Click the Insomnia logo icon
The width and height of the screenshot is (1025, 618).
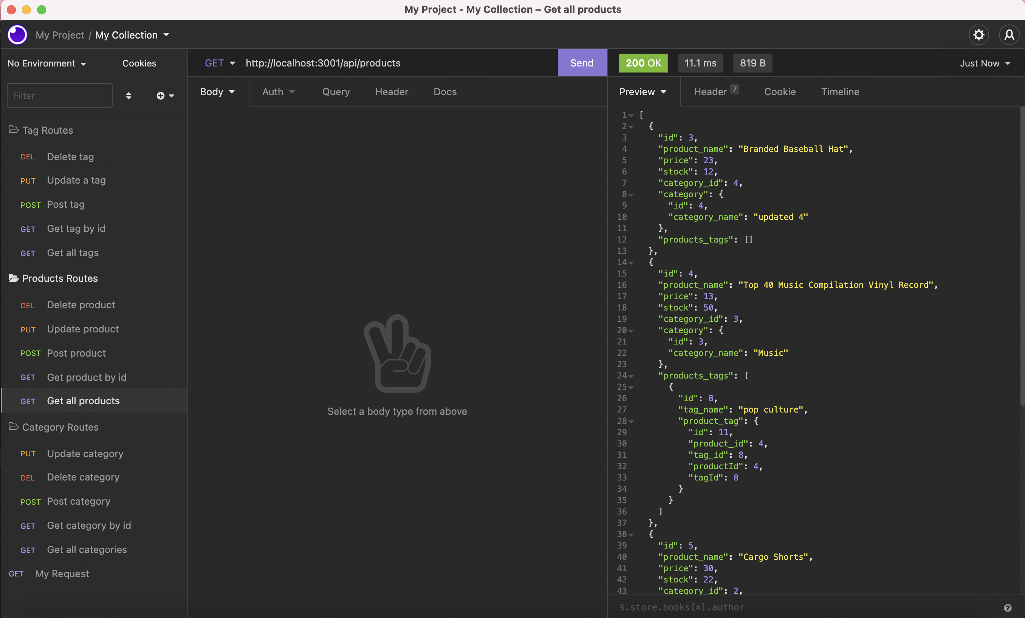tap(17, 34)
